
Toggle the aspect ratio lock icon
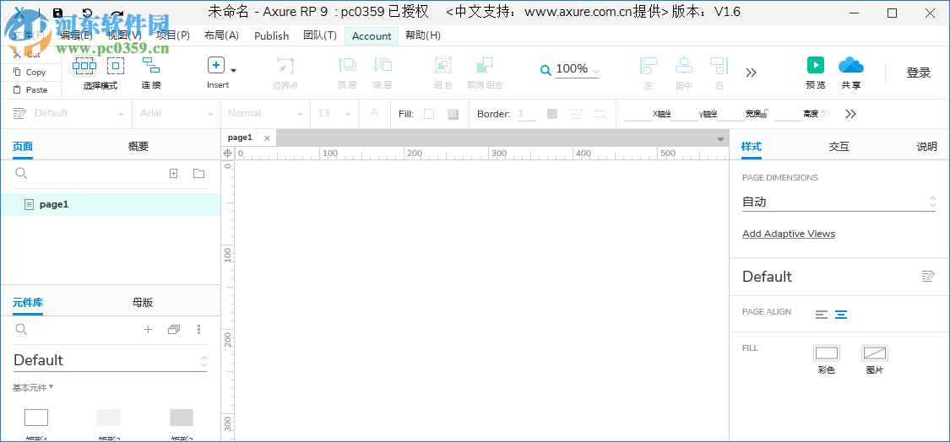(766, 113)
